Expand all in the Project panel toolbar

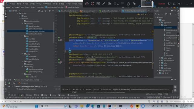click(x=42, y=11)
